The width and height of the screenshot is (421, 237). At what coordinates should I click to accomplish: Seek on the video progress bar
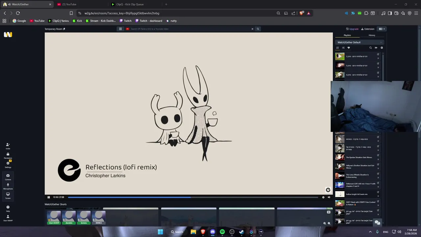[x=193, y=197]
